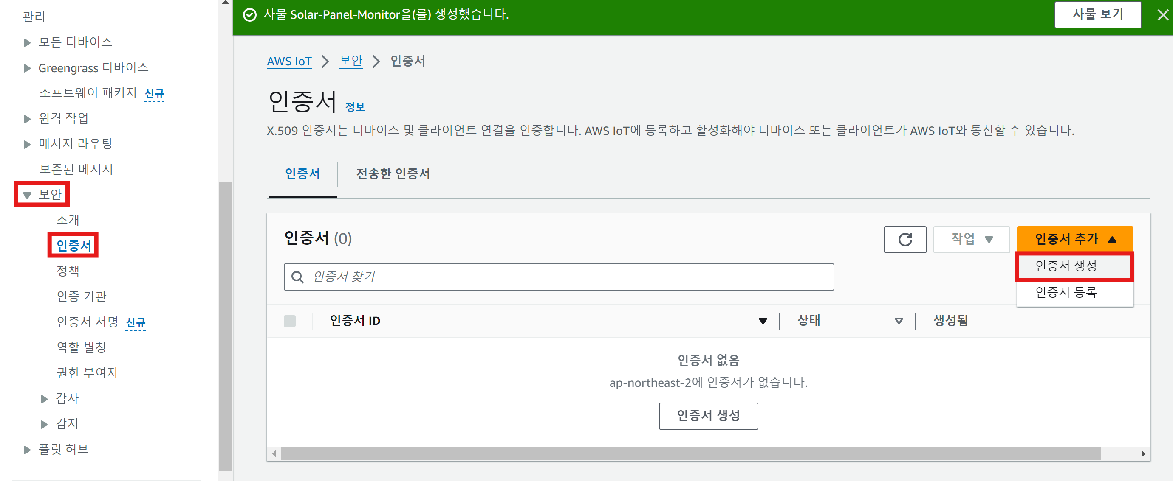Dismiss the green success banner

click(x=1162, y=15)
